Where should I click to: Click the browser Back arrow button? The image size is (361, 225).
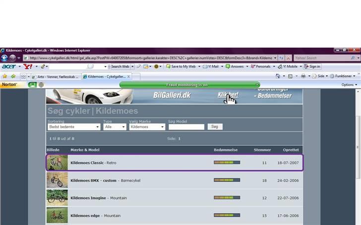(5, 58)
